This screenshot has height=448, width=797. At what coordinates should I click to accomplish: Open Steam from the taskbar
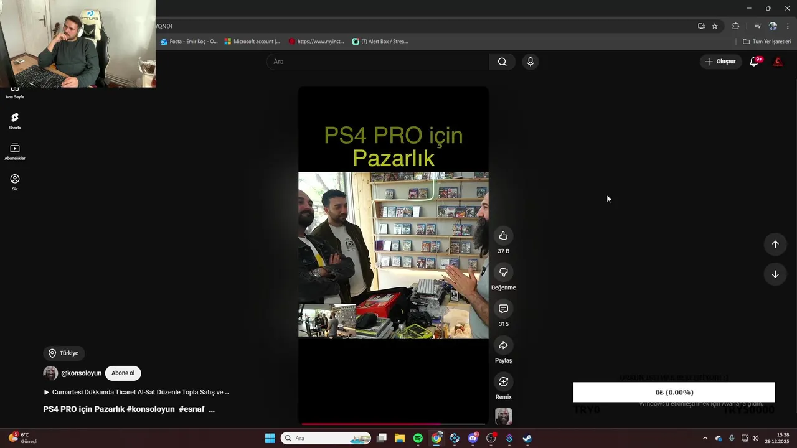coord(527,438)
